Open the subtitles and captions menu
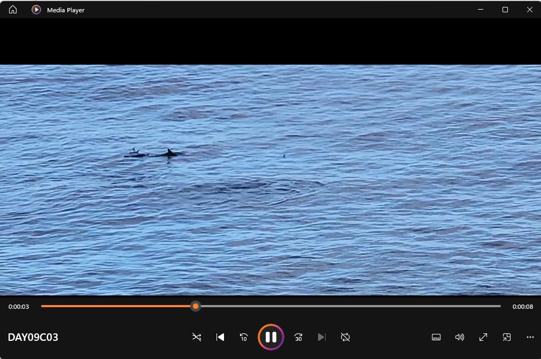 (436, 337)
